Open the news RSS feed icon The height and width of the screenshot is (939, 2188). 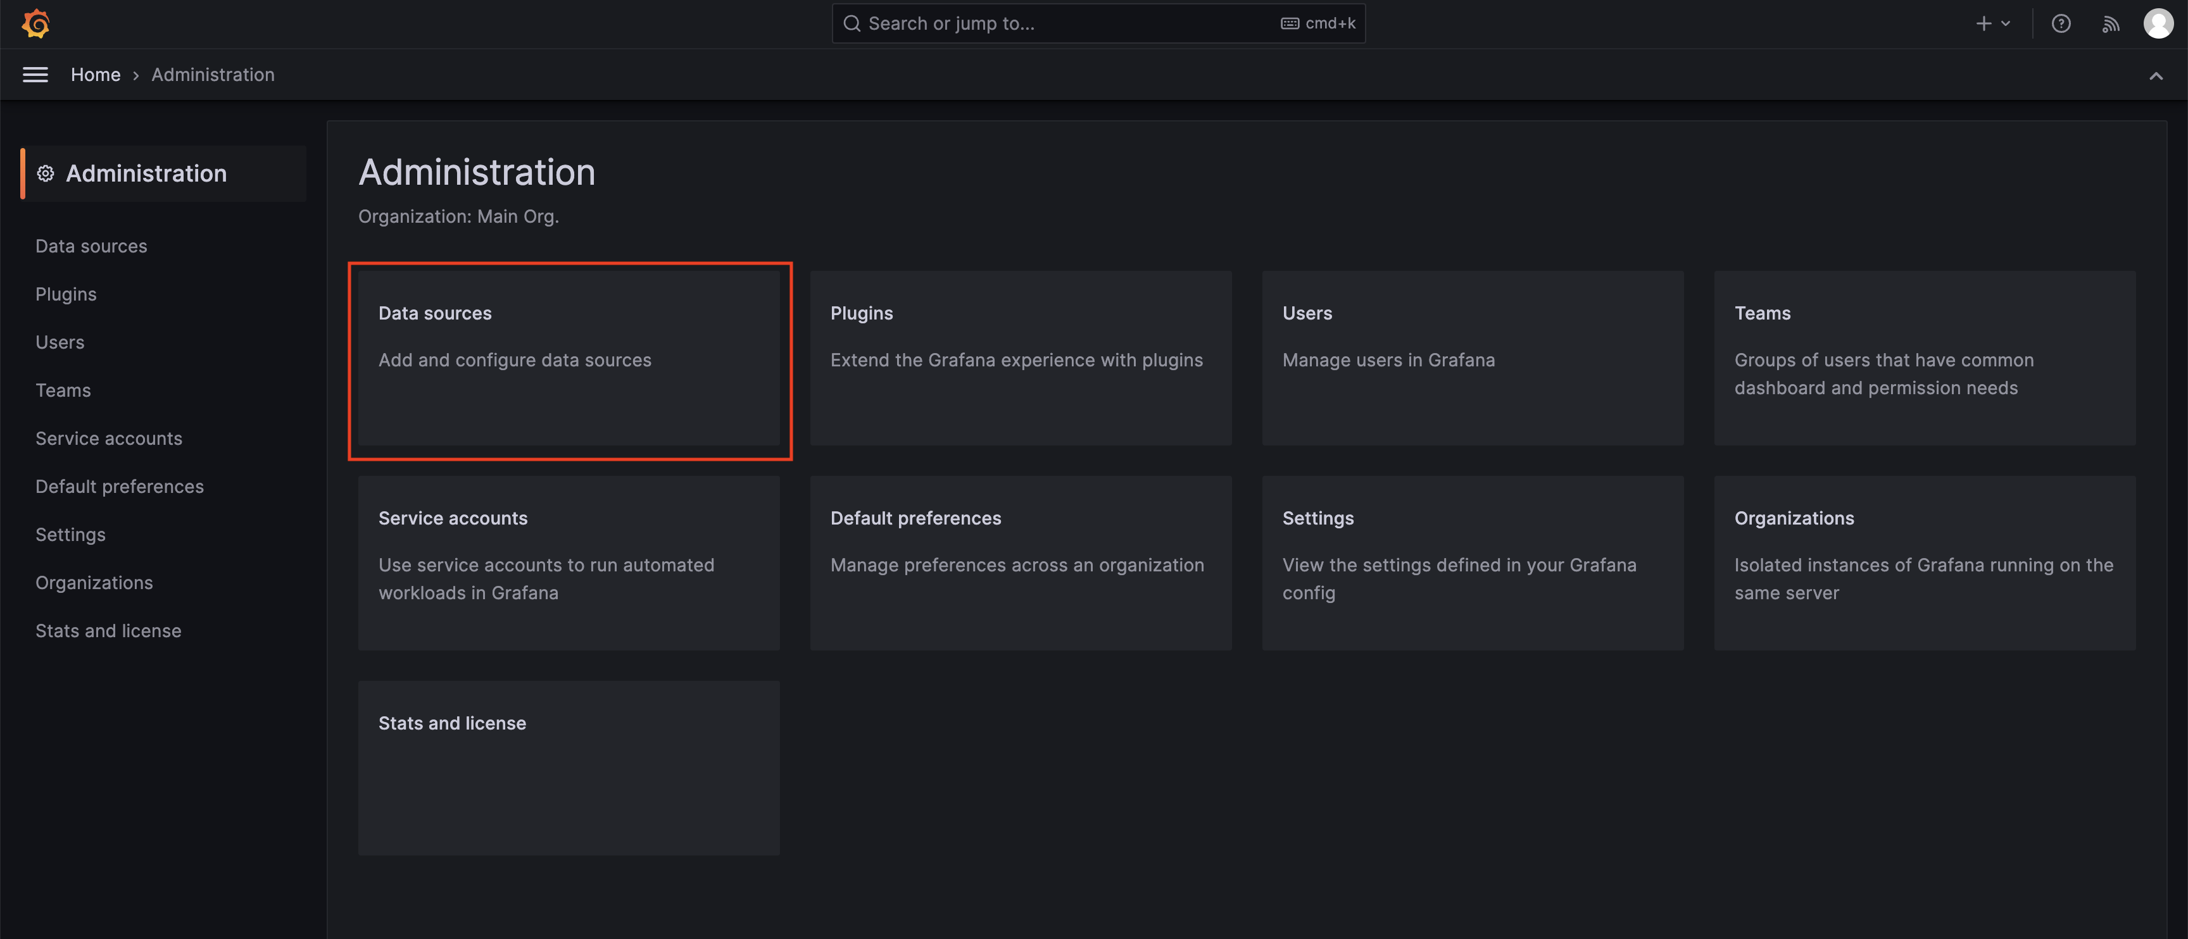(x=2110, y=24)
